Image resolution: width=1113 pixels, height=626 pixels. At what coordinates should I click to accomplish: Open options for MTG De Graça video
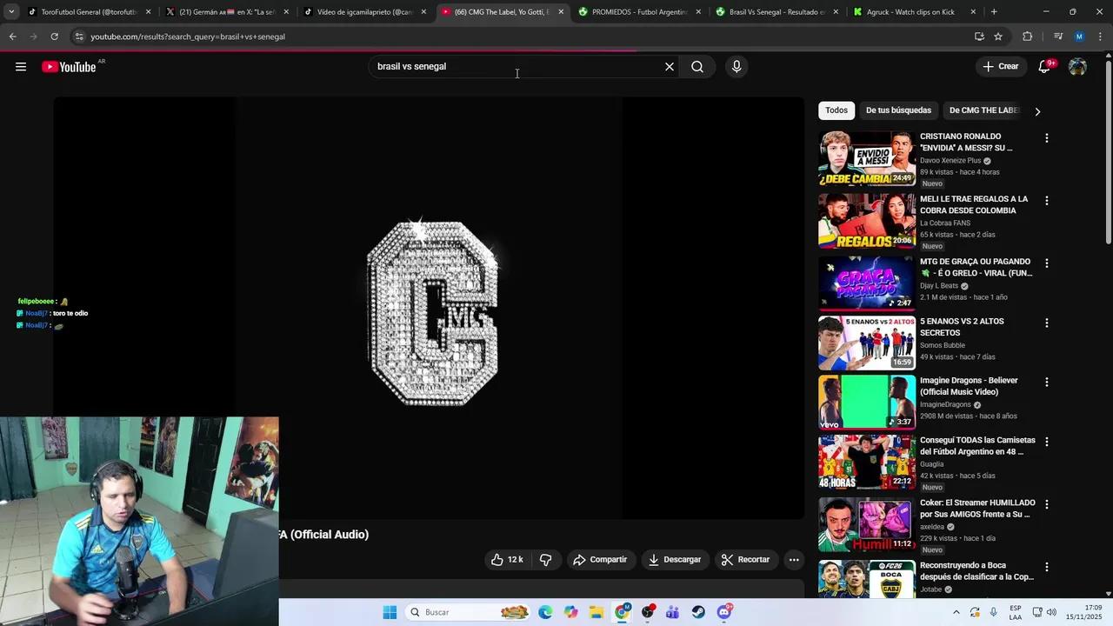click(x=1047, y=263)
